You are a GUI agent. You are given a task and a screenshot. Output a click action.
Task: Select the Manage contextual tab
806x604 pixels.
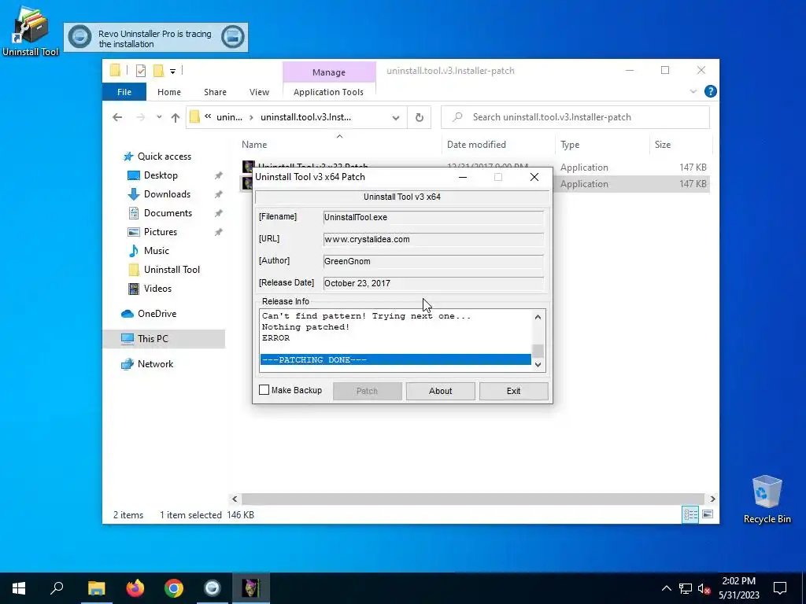coord(329,72)
